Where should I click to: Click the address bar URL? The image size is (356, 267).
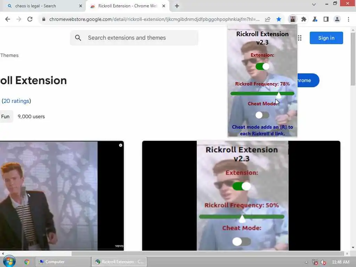click(x=154, y=19)
